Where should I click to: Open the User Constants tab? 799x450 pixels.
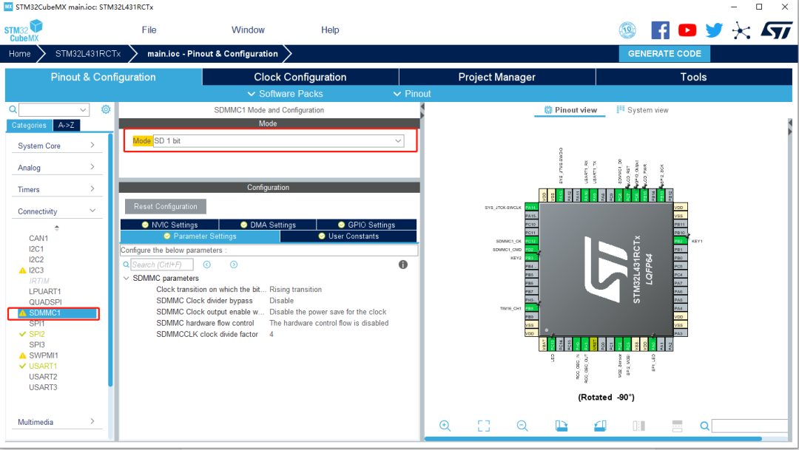[x=348, y=236]
